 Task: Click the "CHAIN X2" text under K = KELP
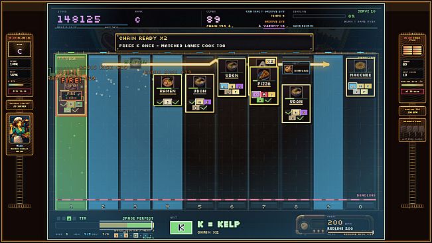click(208, 232)
